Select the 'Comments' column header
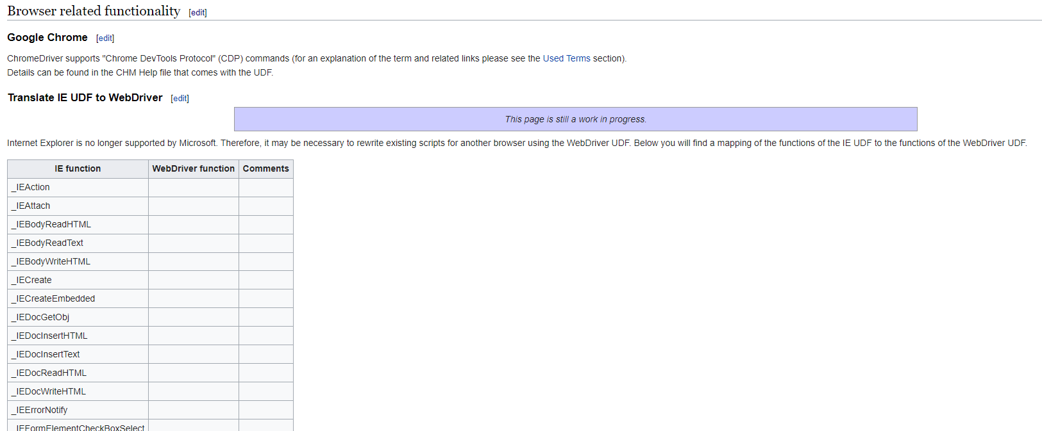The width and height of the screenshot is (1042, 431). pos(266,169)
